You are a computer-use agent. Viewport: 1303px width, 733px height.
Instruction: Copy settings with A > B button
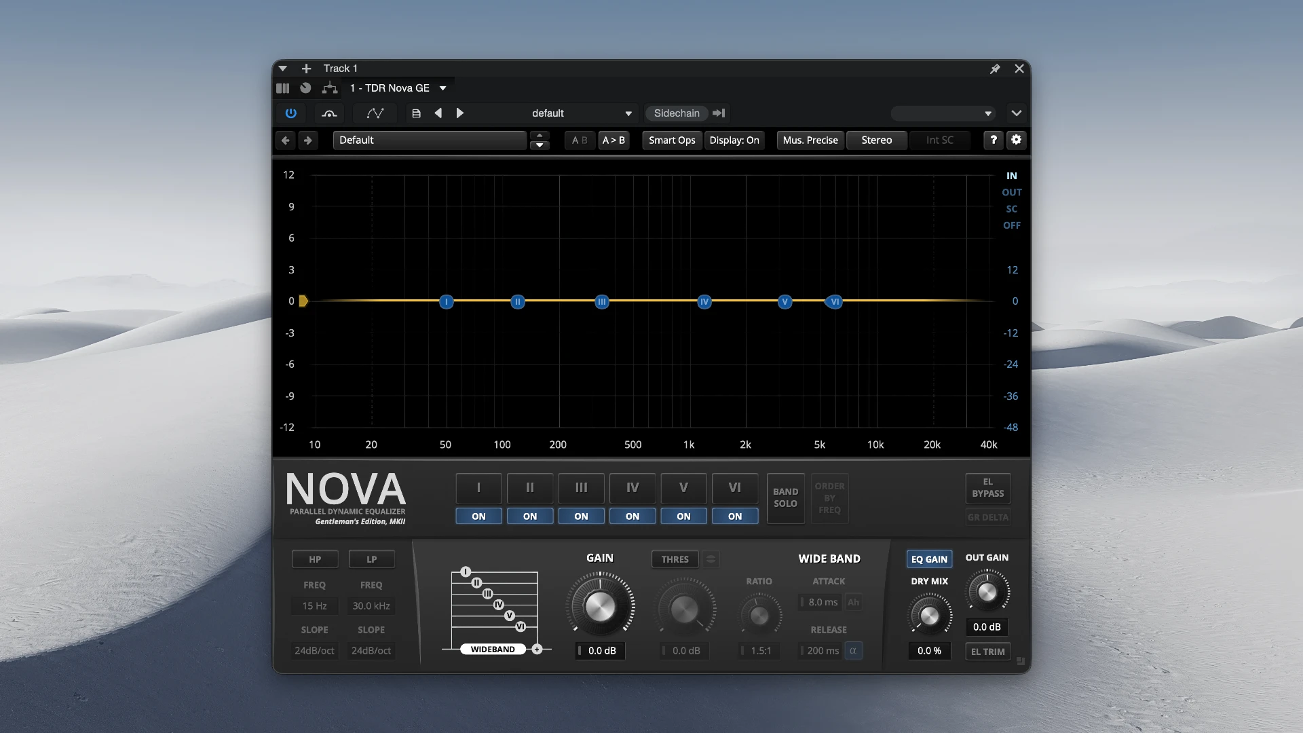613,140
